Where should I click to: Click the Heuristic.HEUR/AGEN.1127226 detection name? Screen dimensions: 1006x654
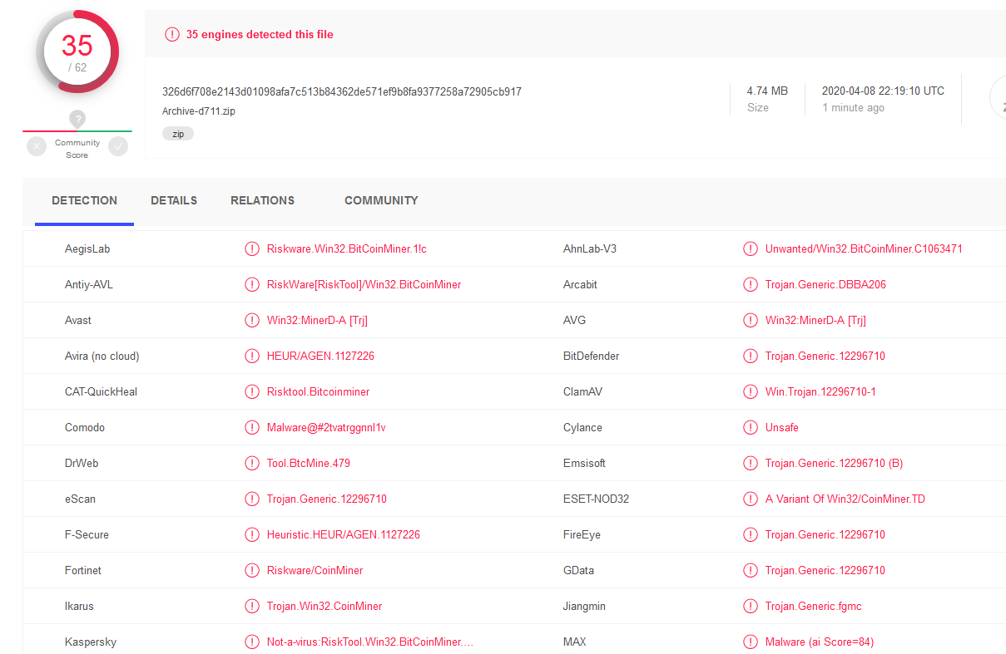[344, 534]
